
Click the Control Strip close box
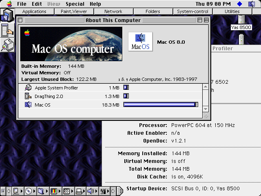tap(3, 191)
